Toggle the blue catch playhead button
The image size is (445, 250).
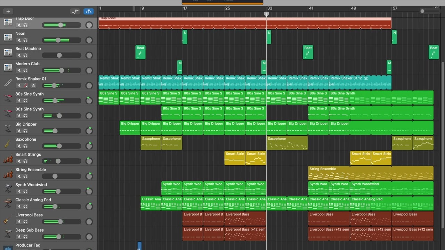[x=88, y=11]
